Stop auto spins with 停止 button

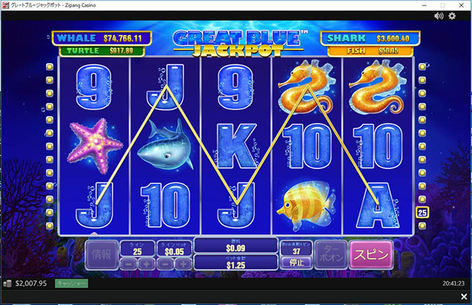click(297, 263)
